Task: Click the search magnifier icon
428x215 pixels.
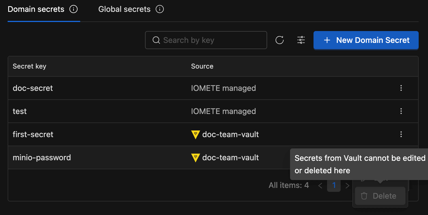Action: 156,40
